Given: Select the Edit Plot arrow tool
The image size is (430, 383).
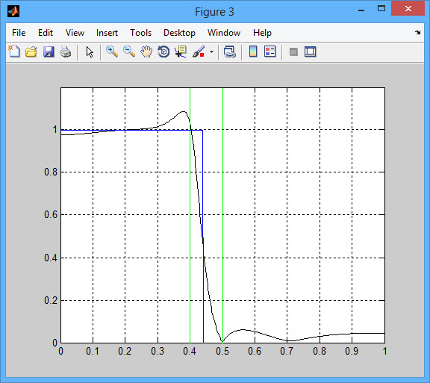Looking at the screenshot, I should (x=90, y=52).
